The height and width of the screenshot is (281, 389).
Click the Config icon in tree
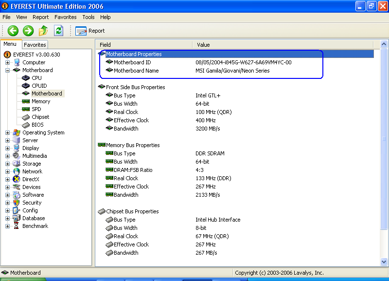pyautogui.click(x=17, y=210)
